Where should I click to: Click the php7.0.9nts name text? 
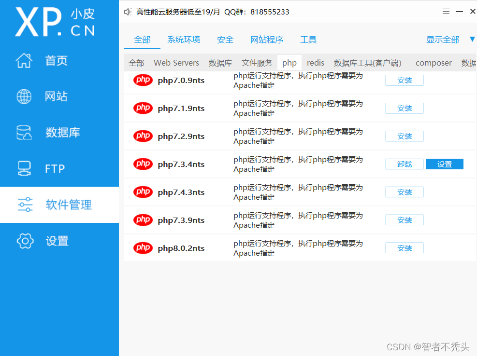[181, 81]
